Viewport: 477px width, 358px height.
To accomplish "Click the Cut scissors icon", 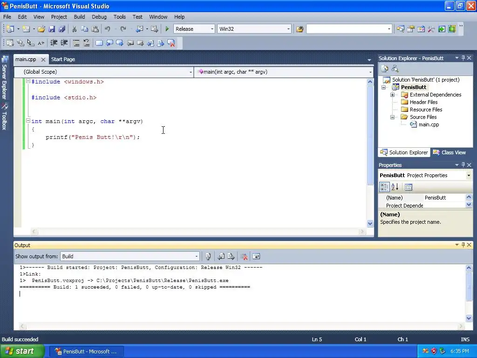I will tap(74, 29).
